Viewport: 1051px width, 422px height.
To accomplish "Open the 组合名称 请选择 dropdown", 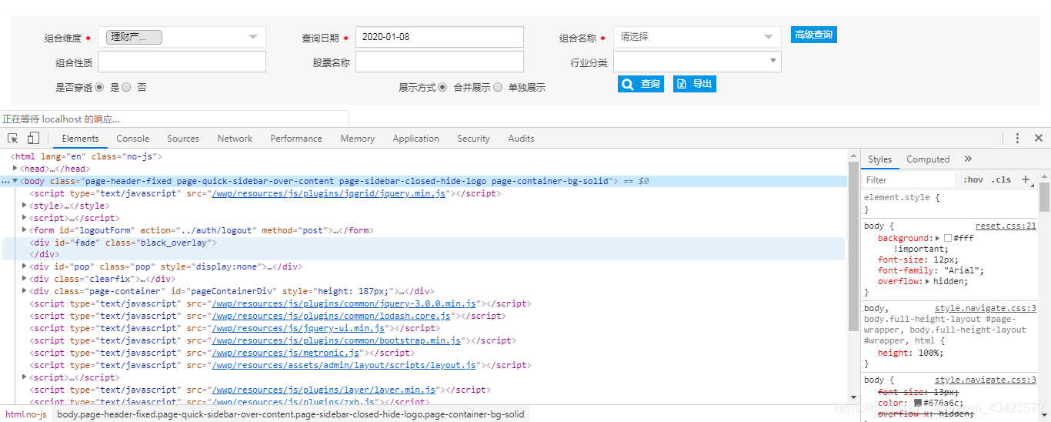I will pos(698,37).
